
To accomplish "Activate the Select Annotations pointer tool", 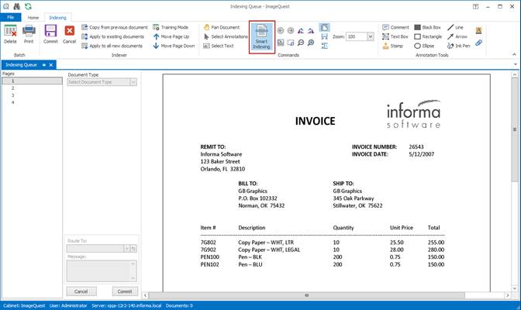I will (226, 36).
